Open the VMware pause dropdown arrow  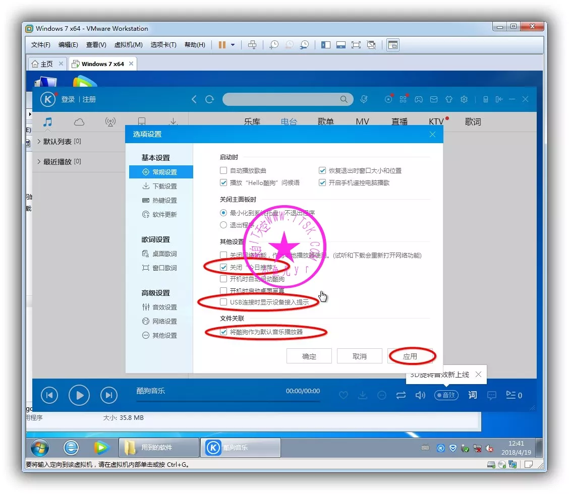click(x=233, y=45)
